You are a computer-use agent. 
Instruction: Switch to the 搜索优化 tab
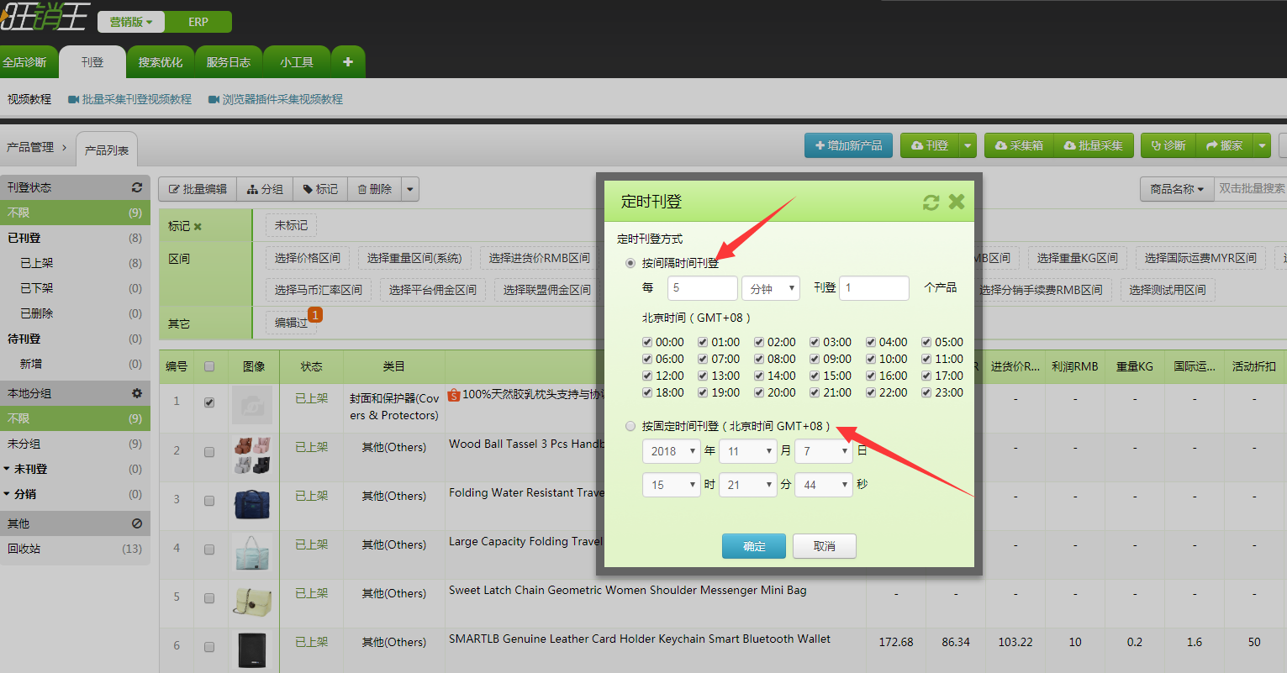pos(161,62)
